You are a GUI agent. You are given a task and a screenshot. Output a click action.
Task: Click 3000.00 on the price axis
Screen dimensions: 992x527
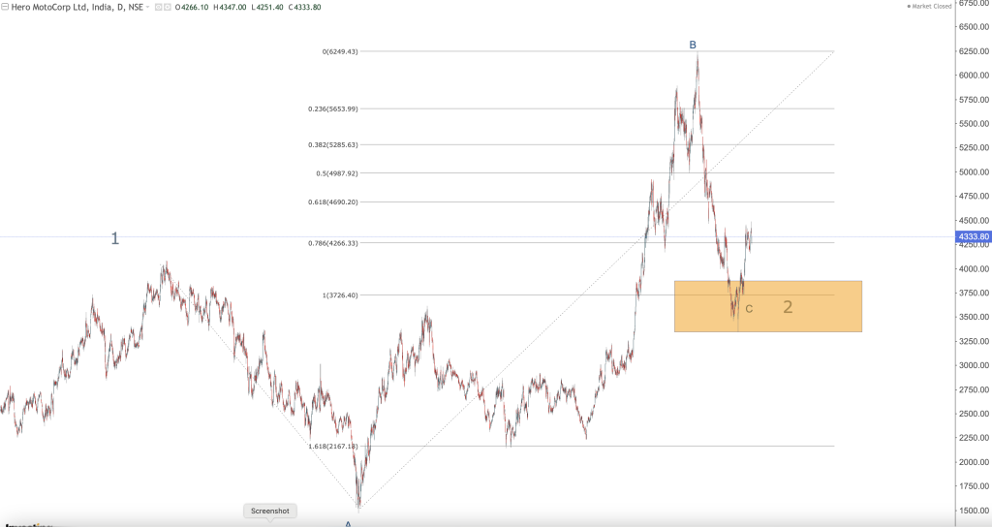(974, 365)
